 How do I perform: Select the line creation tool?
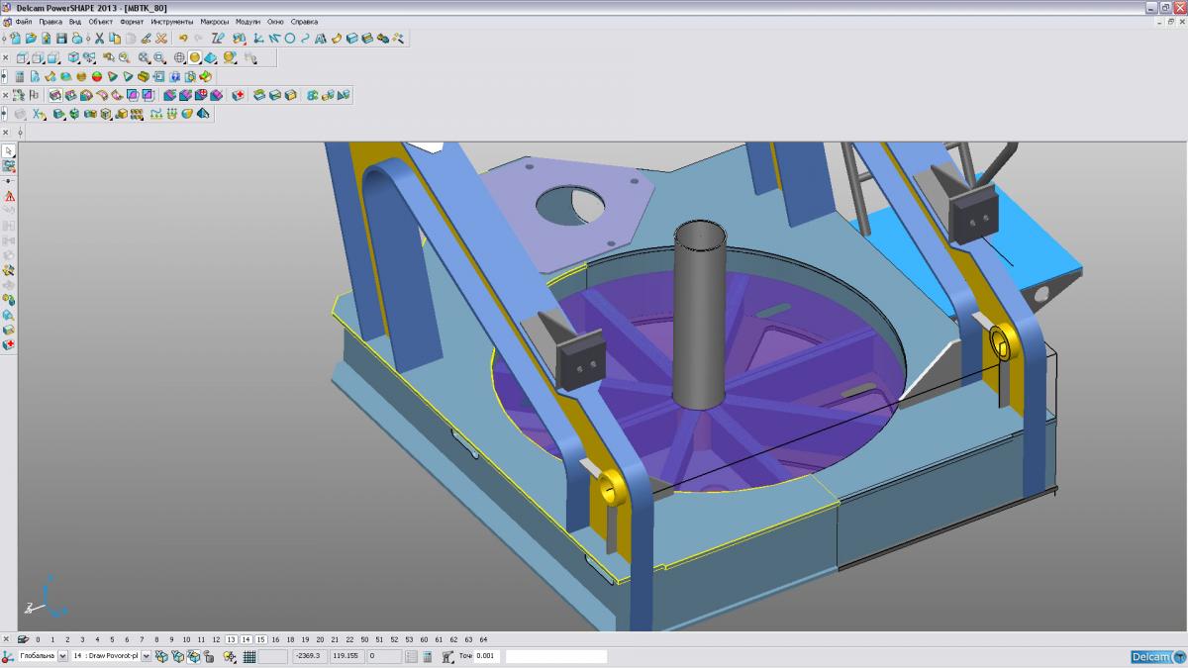(x=273, y=39)
